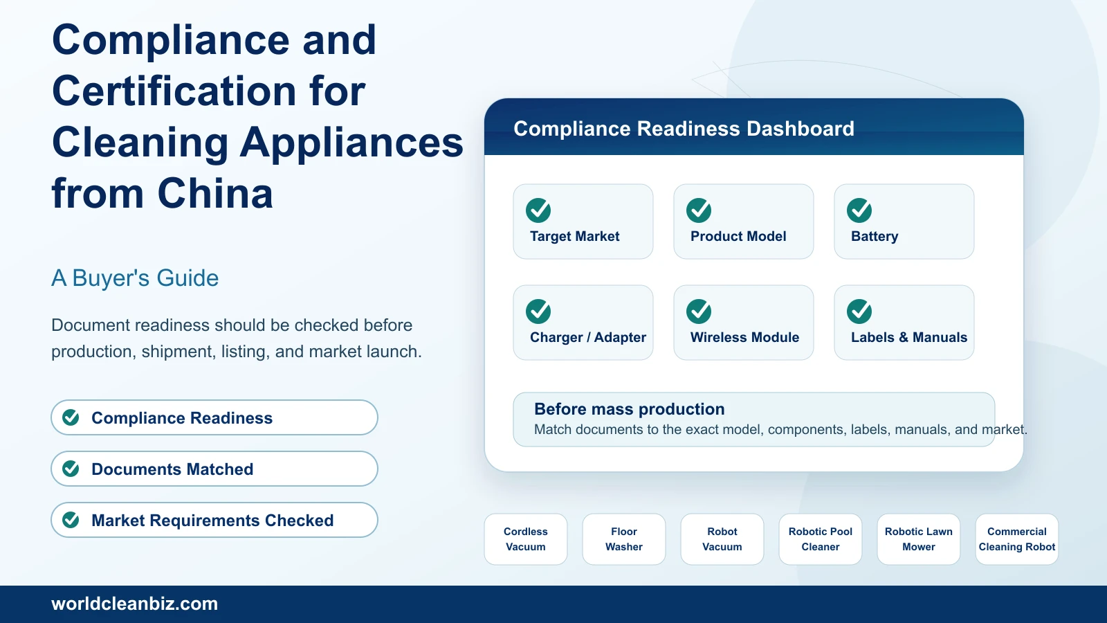This screenshot has height=623, width=1107.
Task: Click the Before mass production heading
Action: 630,409
